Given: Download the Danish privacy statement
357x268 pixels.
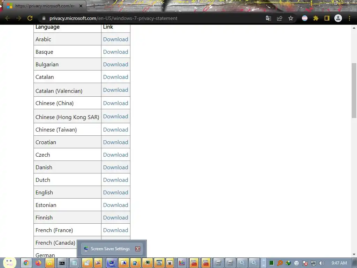Looking at the screenshot, I should coord(116,167).
